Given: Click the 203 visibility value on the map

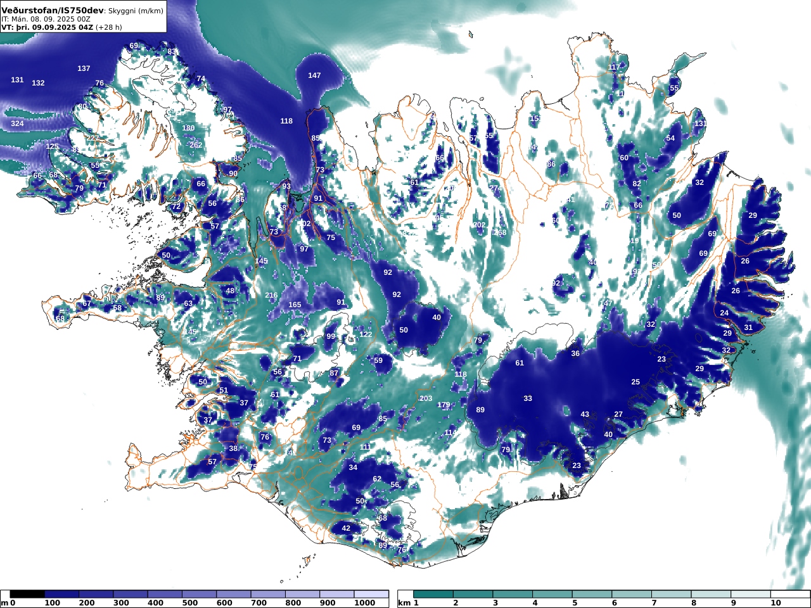Looking at the screenshot, I should 426,398.
